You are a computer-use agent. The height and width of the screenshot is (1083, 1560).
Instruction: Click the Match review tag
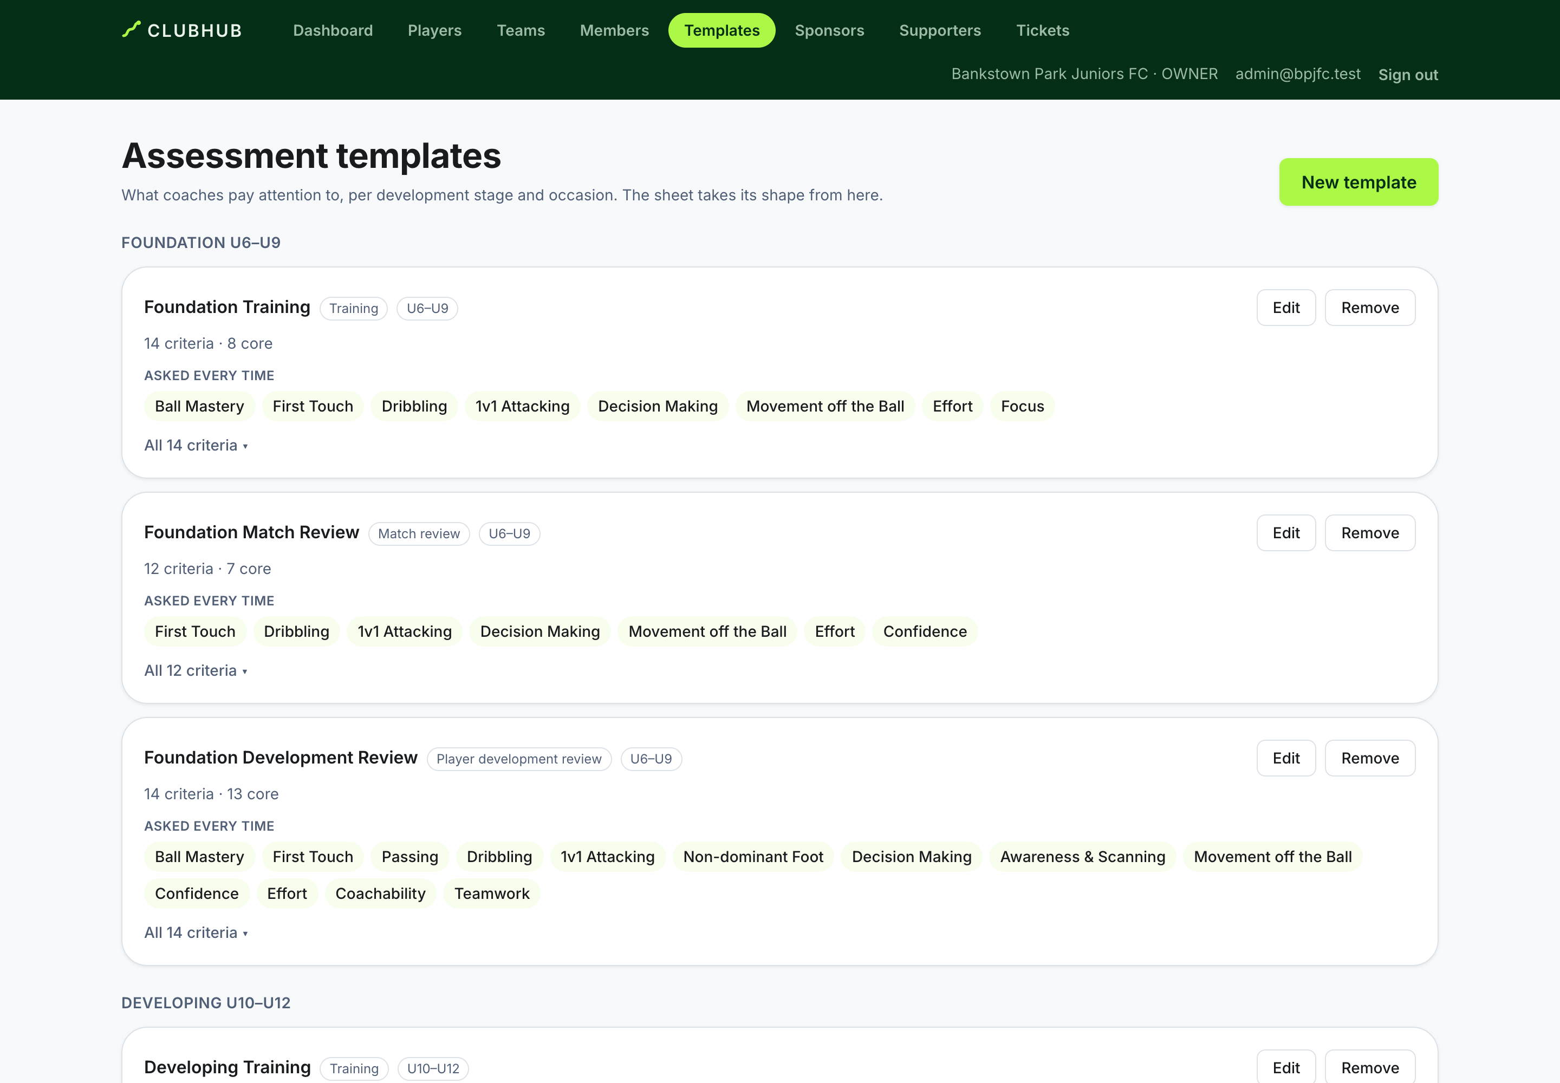click(419, 533)
